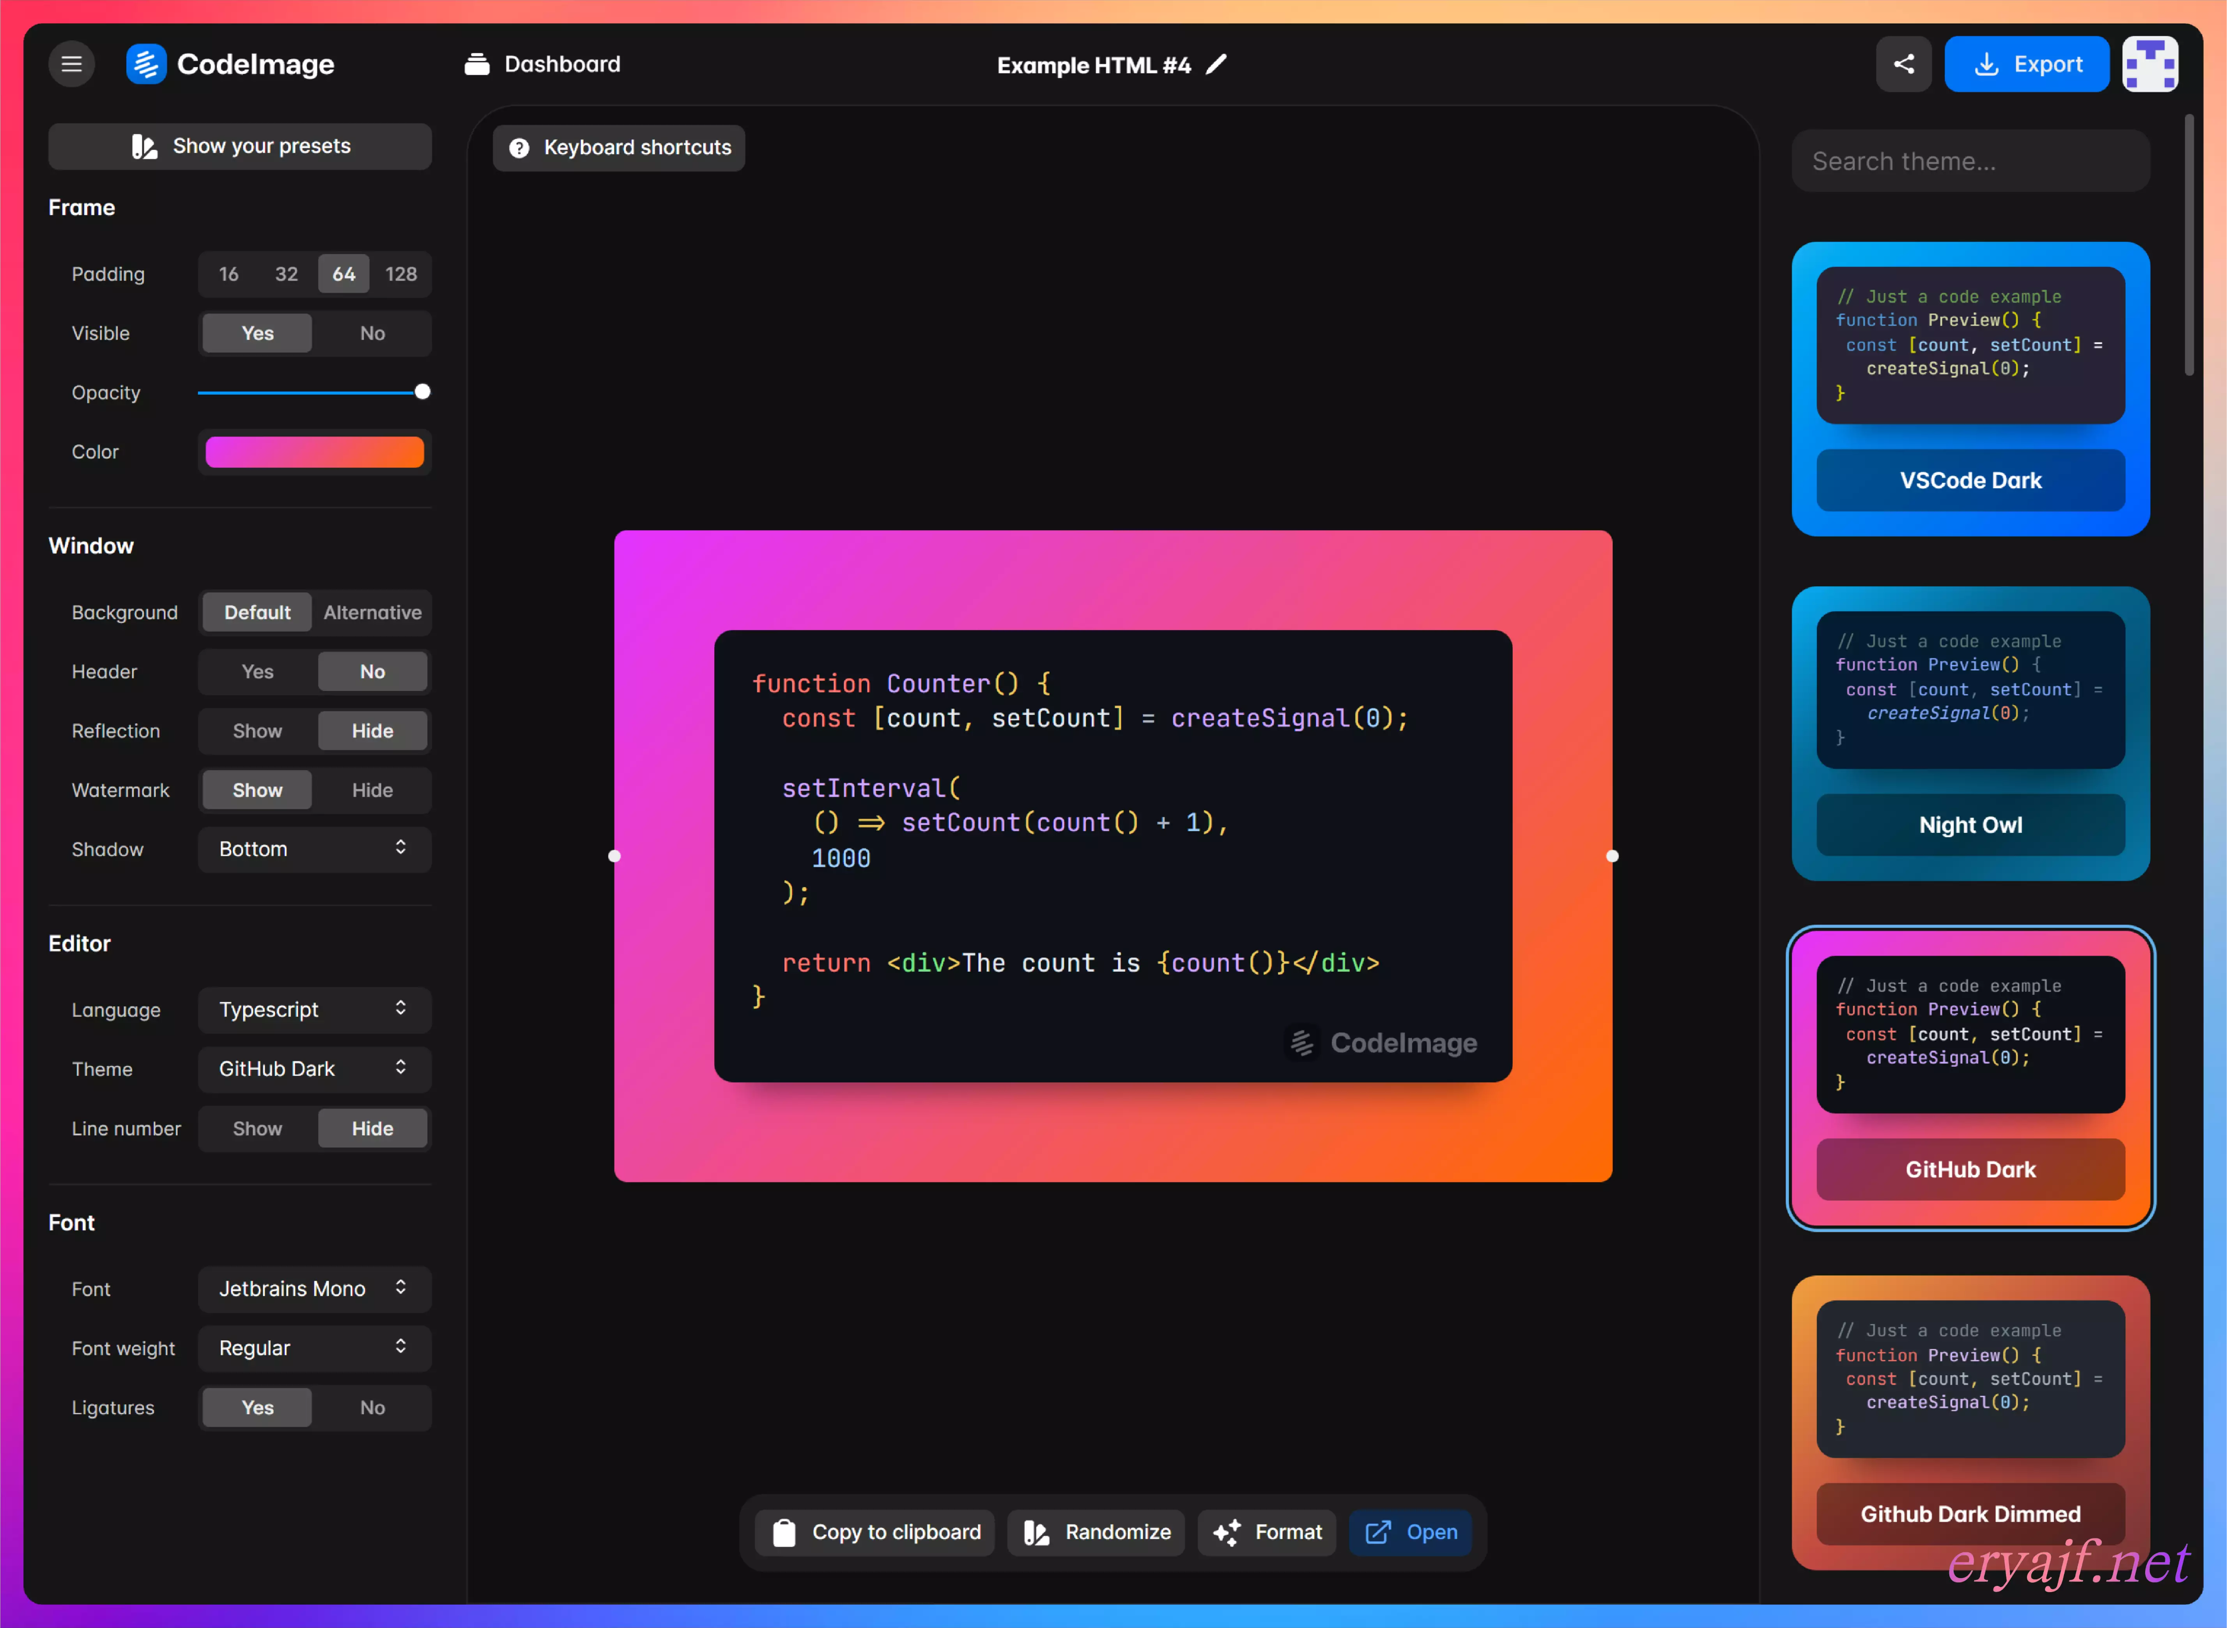Select padding 128 option
Viewport: 2227px width, 1628px height.
400,274
